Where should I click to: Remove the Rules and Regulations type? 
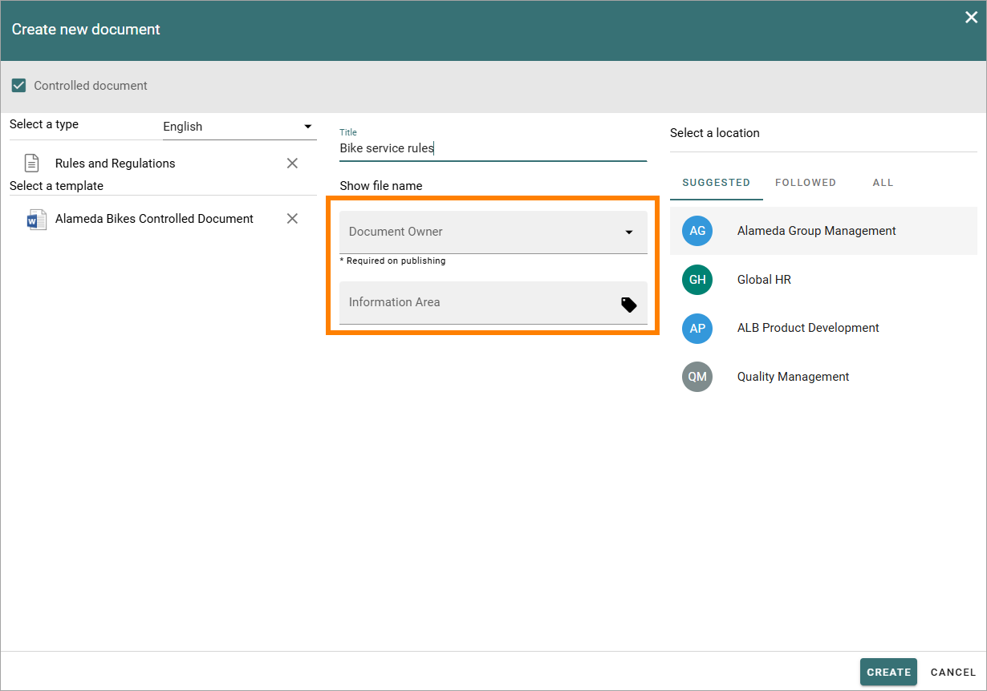292,164
